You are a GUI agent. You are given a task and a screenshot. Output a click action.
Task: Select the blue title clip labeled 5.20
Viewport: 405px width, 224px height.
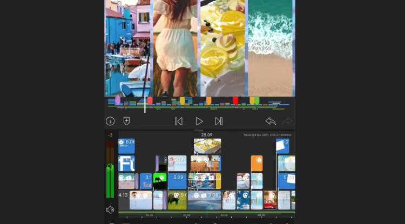[287, 181]
